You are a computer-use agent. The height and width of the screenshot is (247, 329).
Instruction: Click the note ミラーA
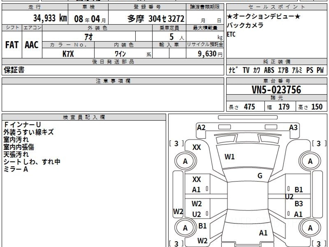coord(16,169)
